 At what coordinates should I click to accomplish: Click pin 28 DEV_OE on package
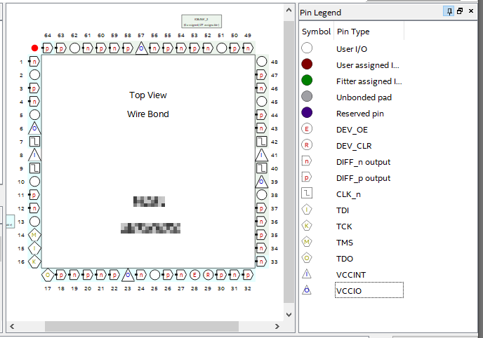(194, 274)
